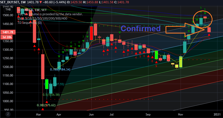Select the 0.786(1184.34) Fibonacci level label
This screenshot has height=118, width=223.
(60, 69)
